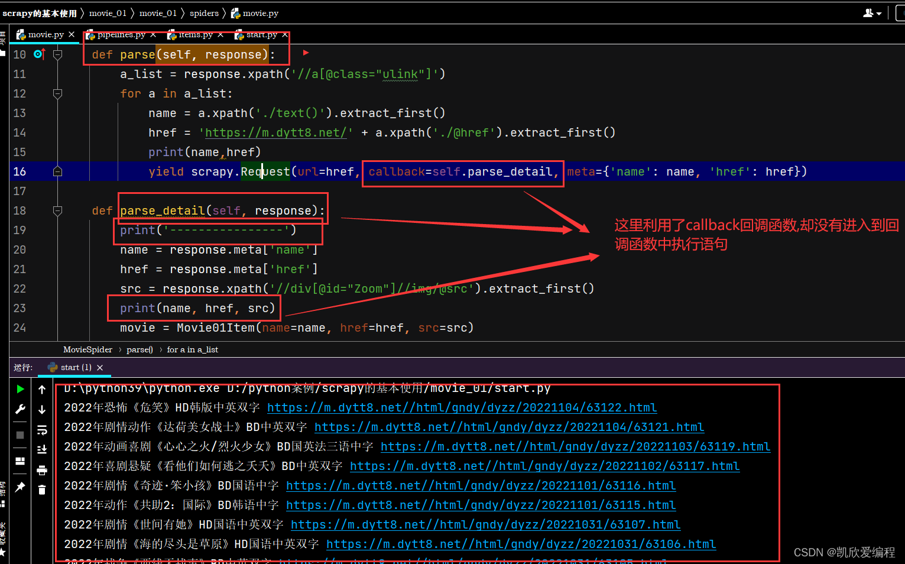Click the 'callback' parameter on line 16
Screen dimensions: 905x564
tap(397, 171)
